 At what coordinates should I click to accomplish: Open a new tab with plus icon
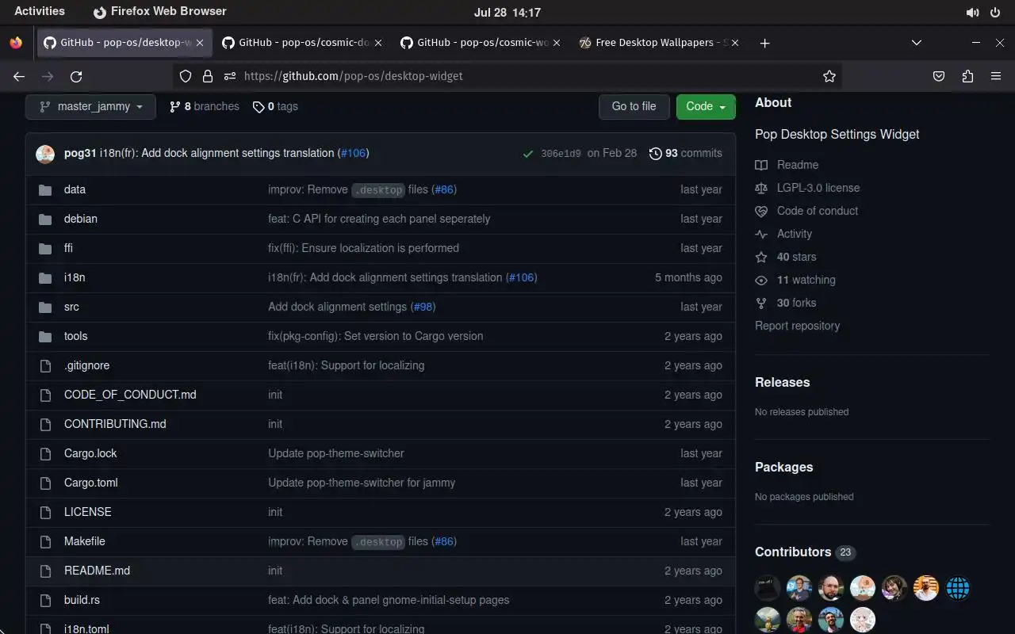tap(764, 43)
